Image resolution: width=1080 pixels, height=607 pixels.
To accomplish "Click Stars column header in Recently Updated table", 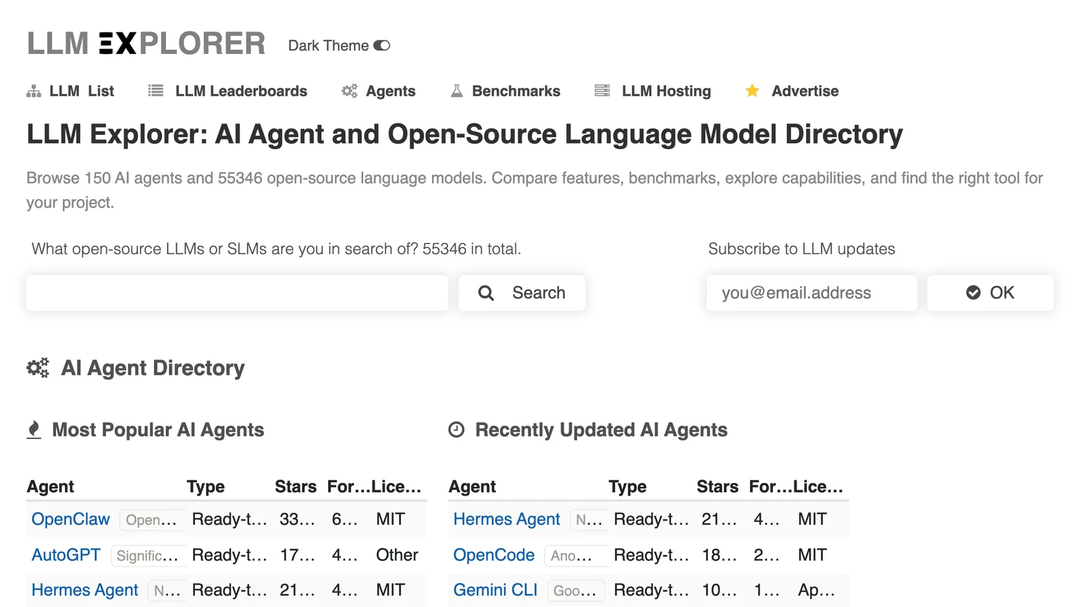I will pos(718,487).
